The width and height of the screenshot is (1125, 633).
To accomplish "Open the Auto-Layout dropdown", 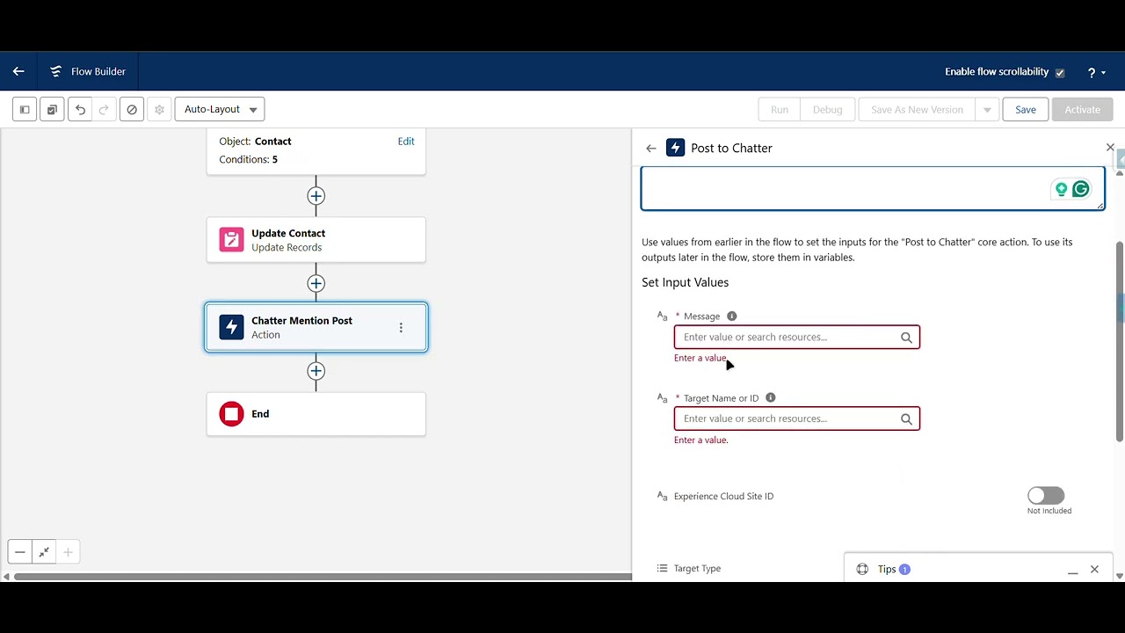I will coord(220,110).
